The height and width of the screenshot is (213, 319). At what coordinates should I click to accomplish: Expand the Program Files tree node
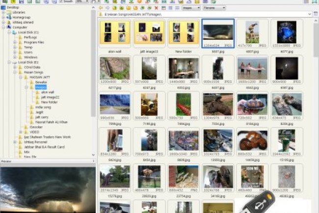click(15, 42)
